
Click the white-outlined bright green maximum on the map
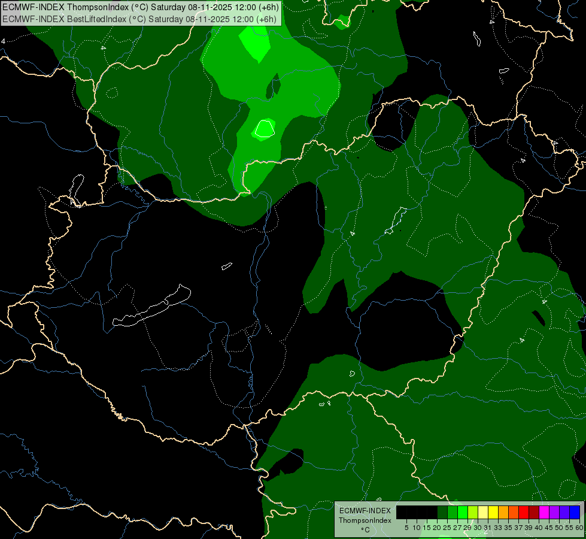point(265,129)
